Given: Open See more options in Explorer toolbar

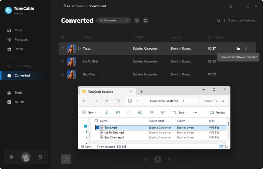Looking at the screenshot, I should (x=195, y=112).
